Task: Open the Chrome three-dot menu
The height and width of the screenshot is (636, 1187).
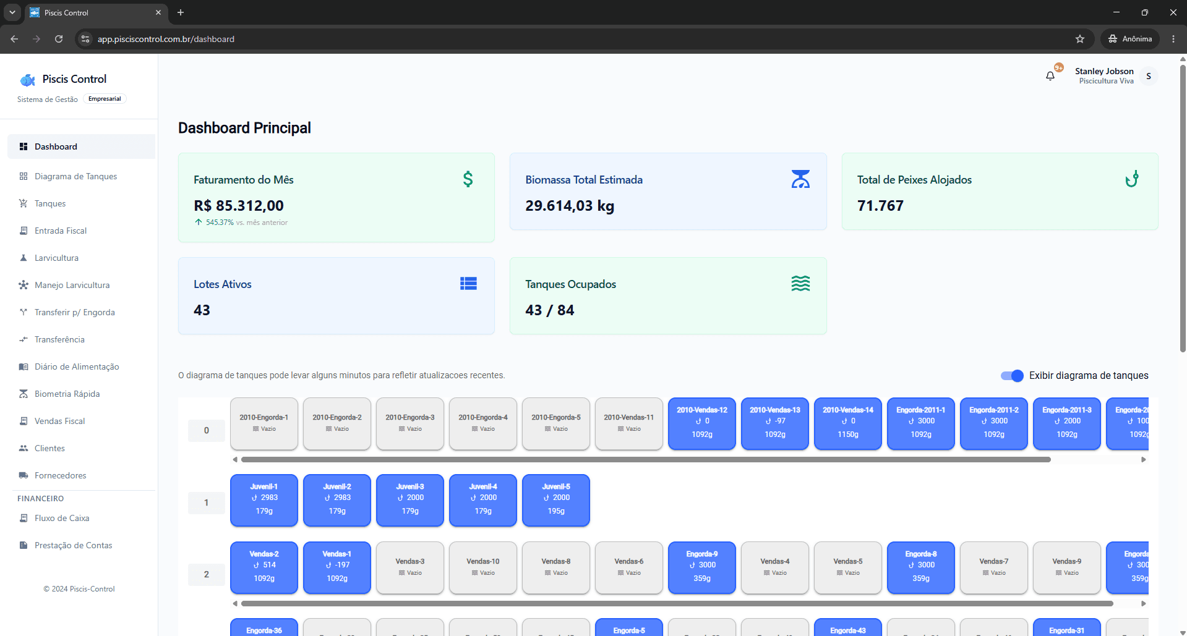Action: pyautogui.click(x=1173, y=39)
